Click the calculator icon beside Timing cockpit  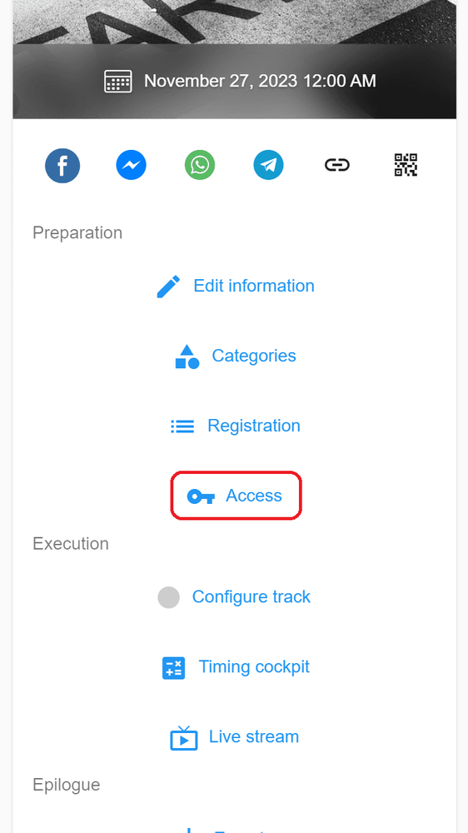(x=173, y=667)
